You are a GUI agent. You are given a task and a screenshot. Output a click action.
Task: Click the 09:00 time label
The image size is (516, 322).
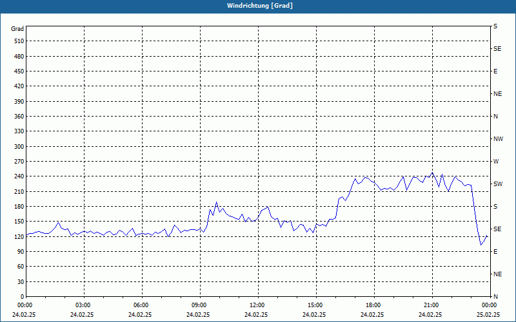[200, 305]
